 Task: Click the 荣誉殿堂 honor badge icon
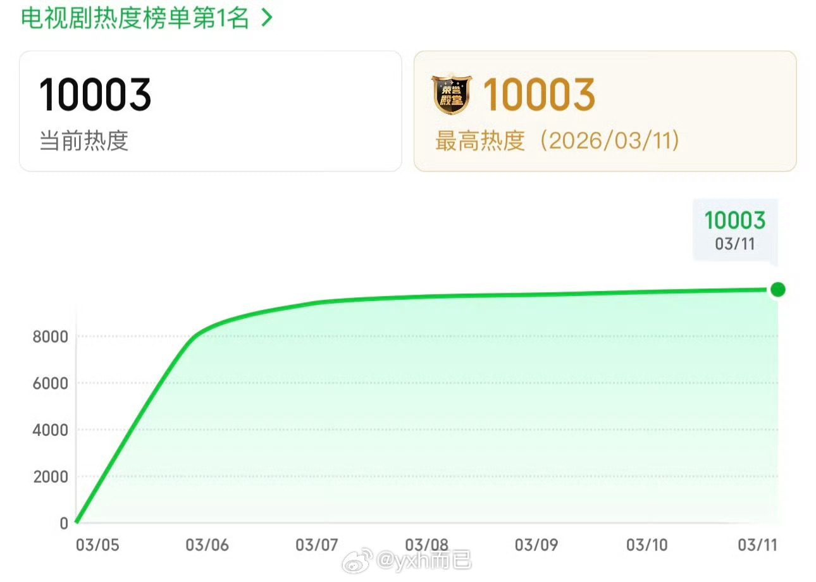450,94
